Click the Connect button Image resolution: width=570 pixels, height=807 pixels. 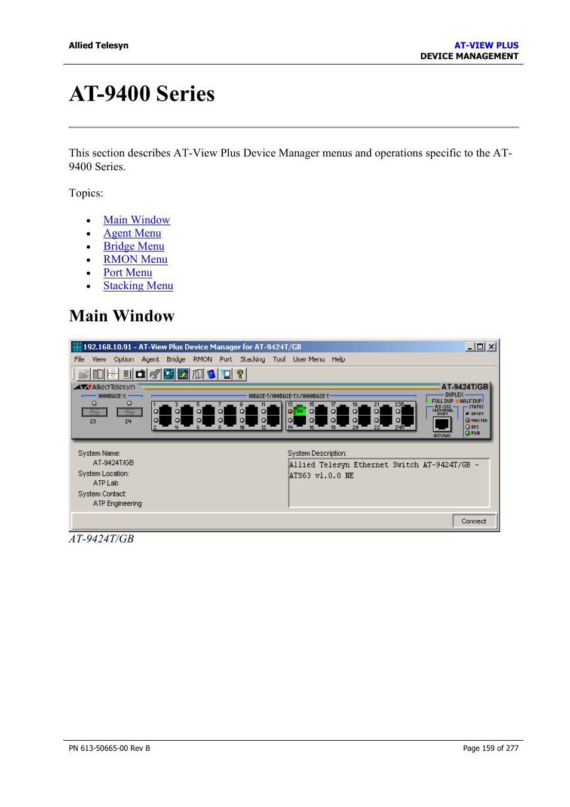(x=474, y=521)
